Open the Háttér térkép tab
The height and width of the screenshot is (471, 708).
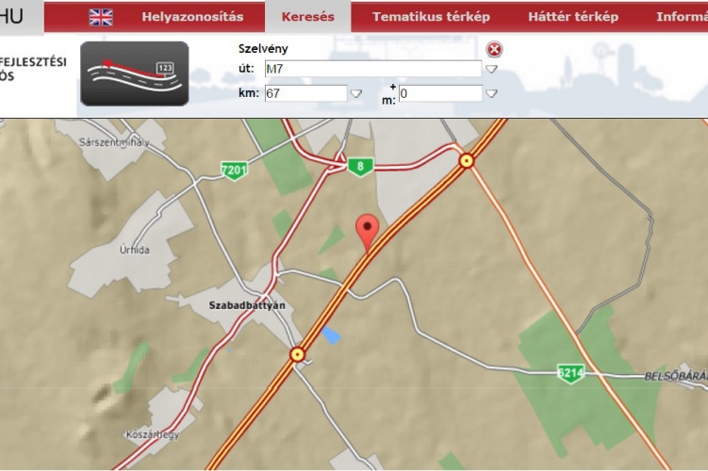573,17
